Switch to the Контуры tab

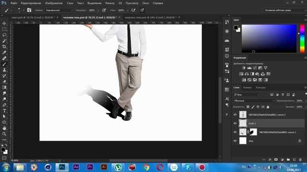click(x=260, y=87)
